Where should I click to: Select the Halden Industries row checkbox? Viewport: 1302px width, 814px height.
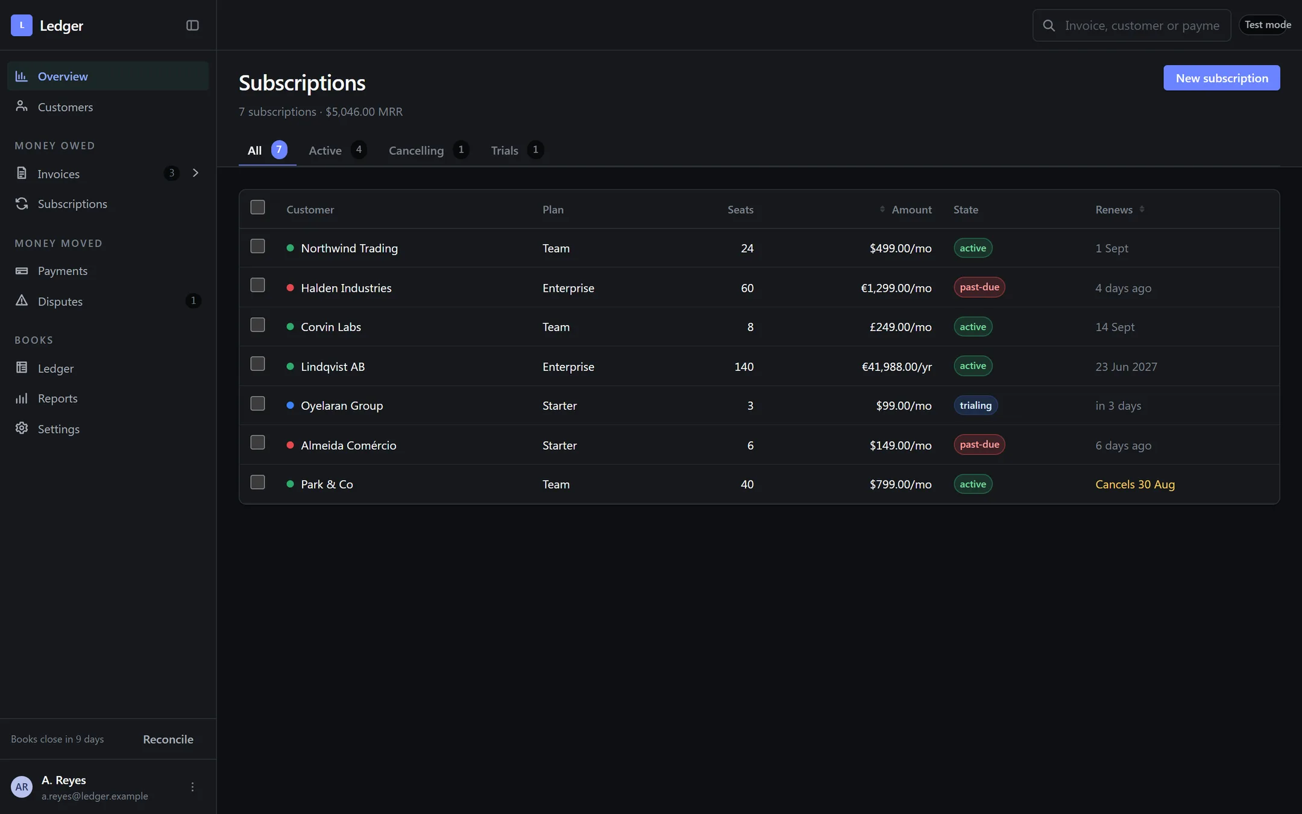[257, 285]
